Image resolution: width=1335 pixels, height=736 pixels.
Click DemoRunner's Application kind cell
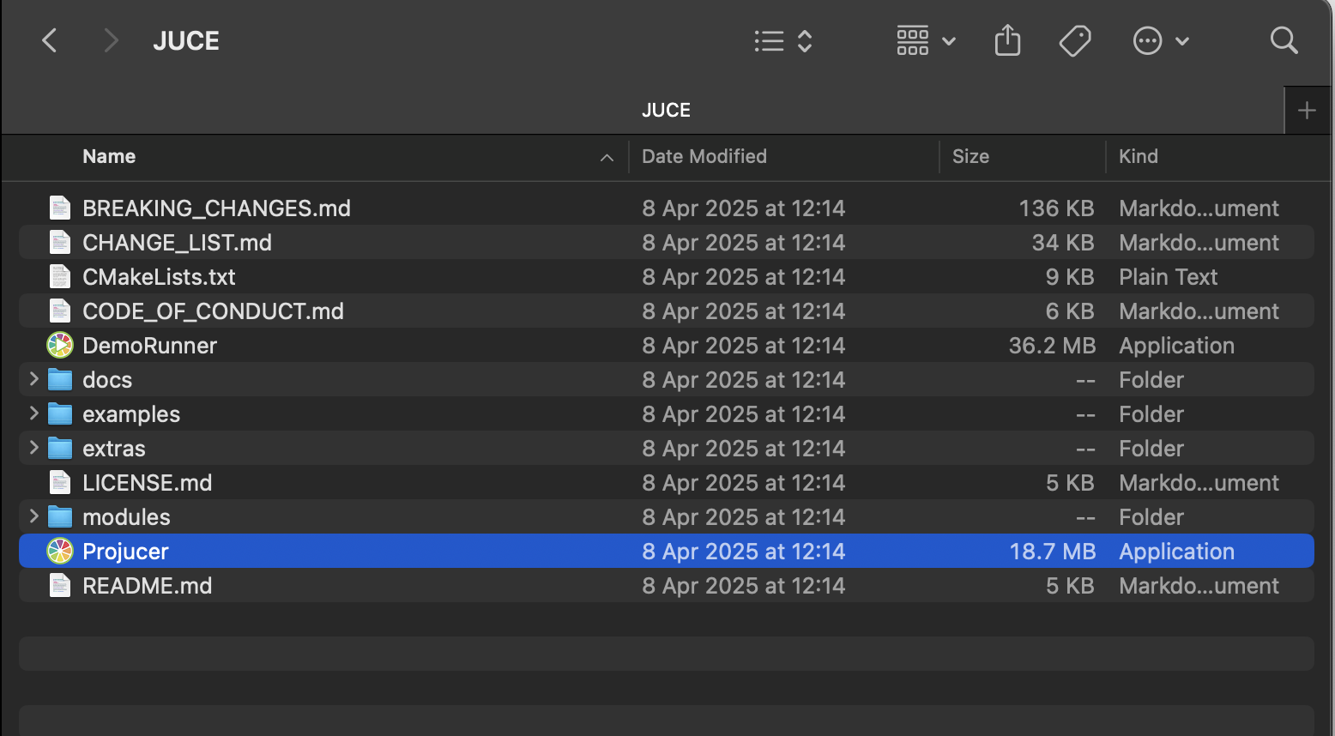(1176, 346)
